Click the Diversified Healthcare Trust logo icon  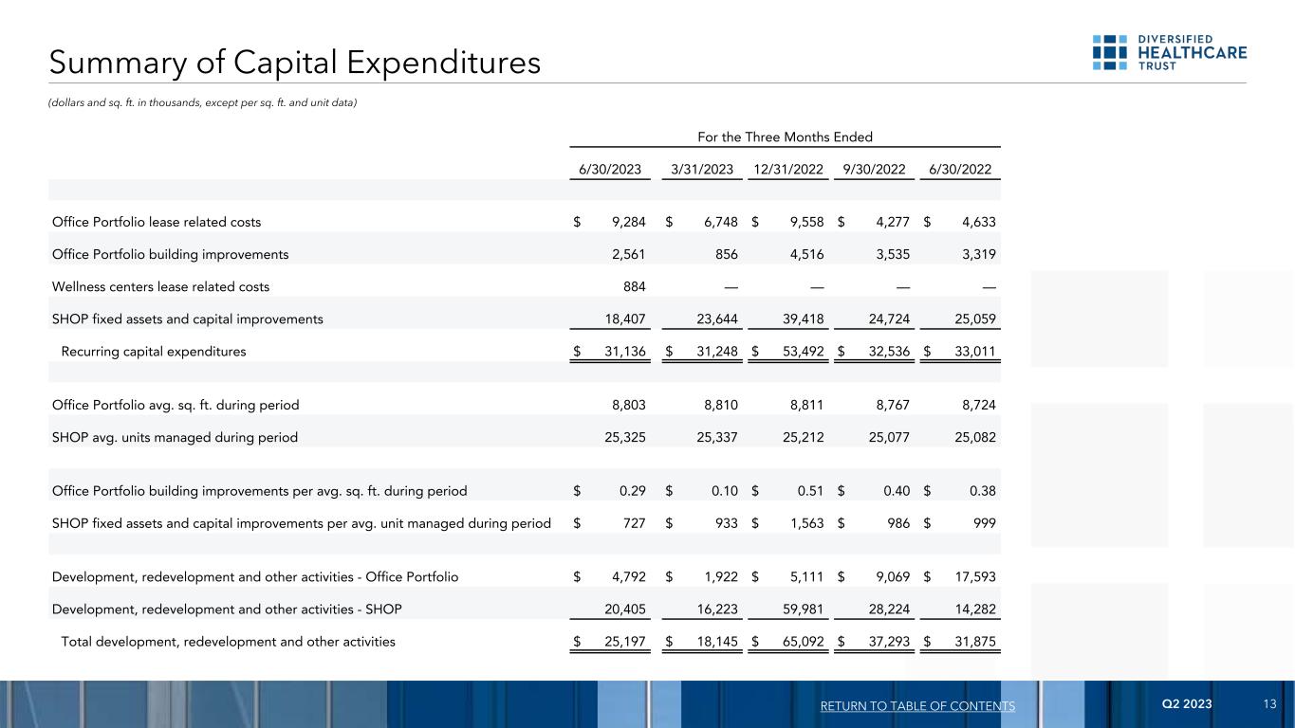pos(1108,53)
